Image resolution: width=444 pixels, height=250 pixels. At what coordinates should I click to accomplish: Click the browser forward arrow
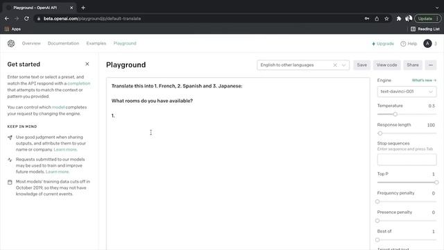[17, 19]
